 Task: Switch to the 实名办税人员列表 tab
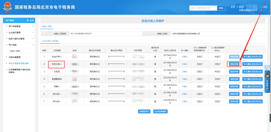50,41
